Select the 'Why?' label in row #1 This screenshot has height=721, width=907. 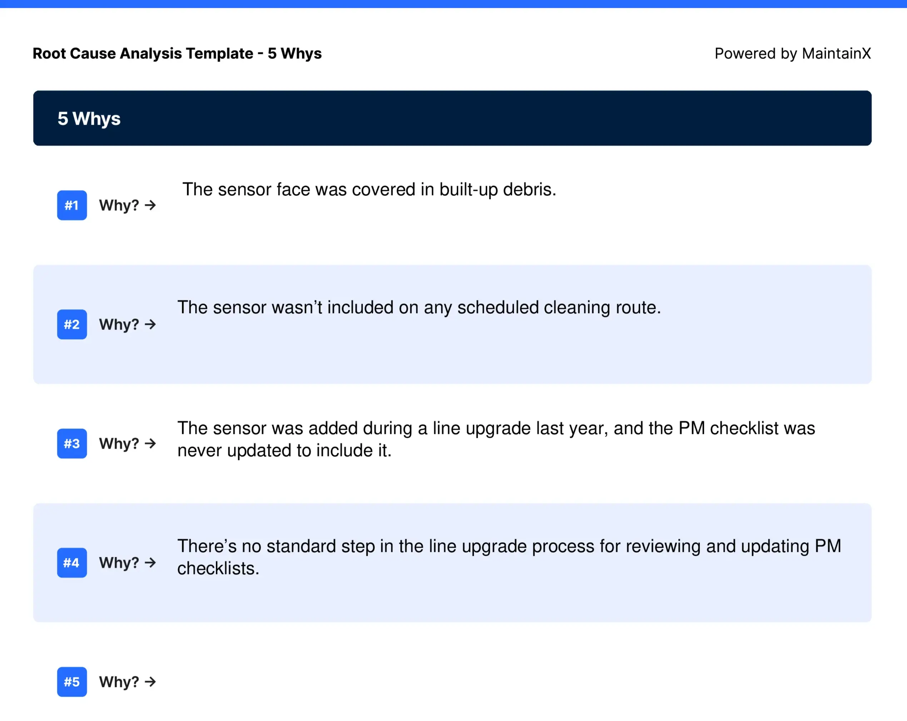pos(119,206)
